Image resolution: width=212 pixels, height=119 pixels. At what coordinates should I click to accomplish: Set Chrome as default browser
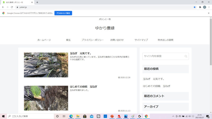pyautogui.click(x=63, y=13)
